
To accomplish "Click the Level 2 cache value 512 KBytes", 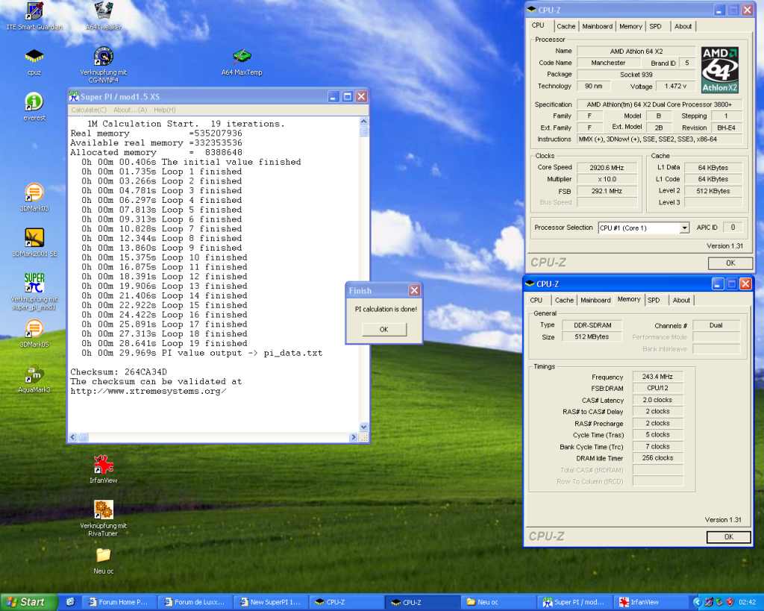I will [713, 191].
